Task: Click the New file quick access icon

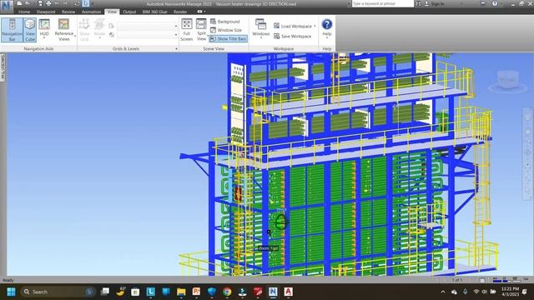Action: [19, 3]
